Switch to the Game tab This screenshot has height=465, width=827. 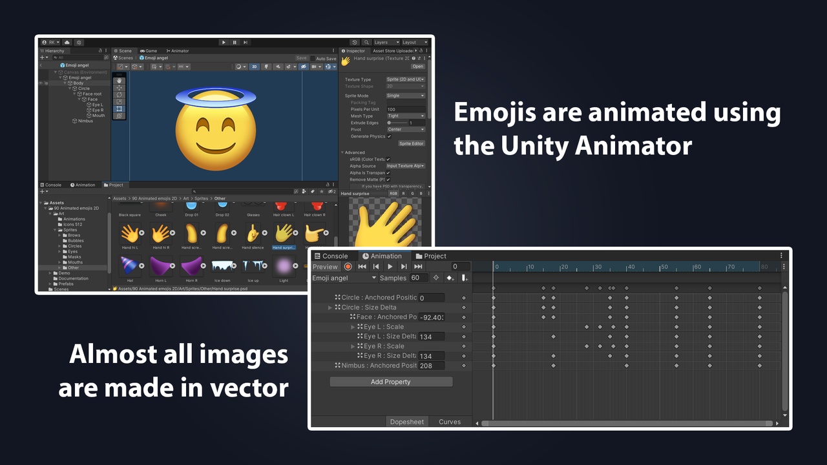click(x=149, y=50)
